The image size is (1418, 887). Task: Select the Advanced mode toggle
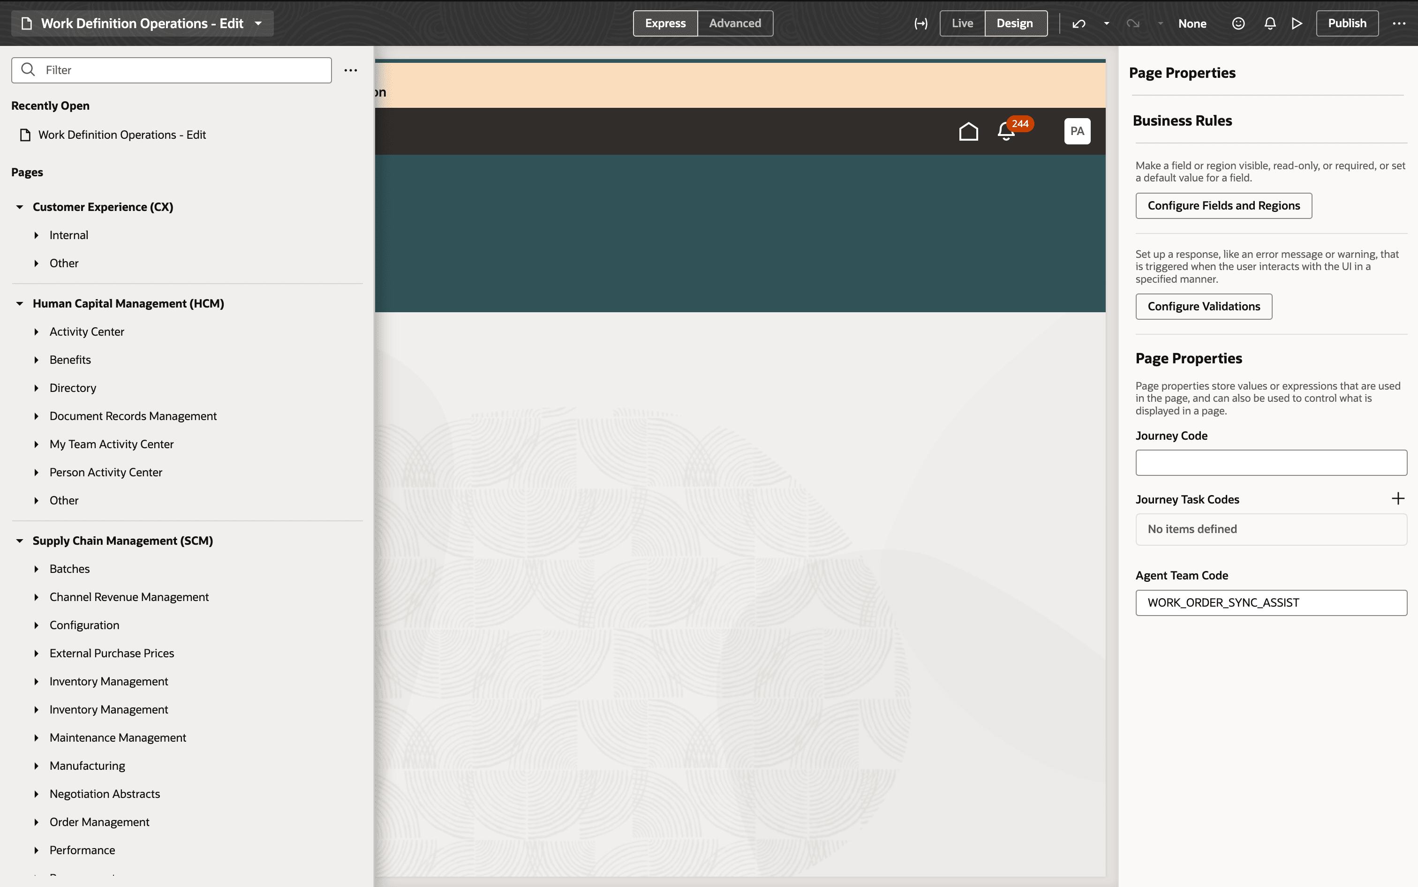(735, 23)
